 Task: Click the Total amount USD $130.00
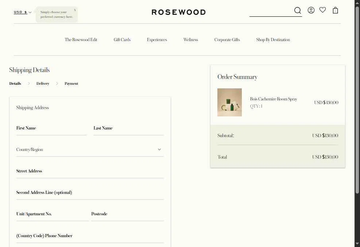coord(325,157)
